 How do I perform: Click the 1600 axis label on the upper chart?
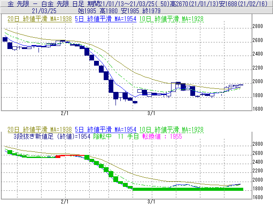click(x=258, y=109)
